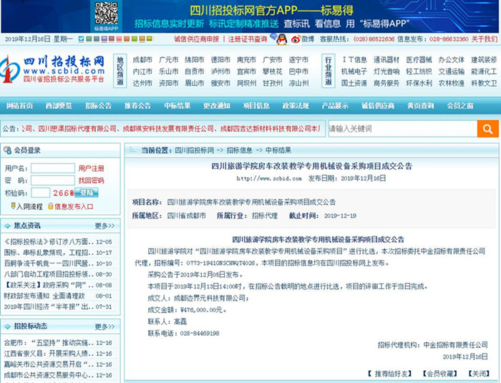Open breadcrumb link 招标信息
501x383 pixels.
point(239,150)
